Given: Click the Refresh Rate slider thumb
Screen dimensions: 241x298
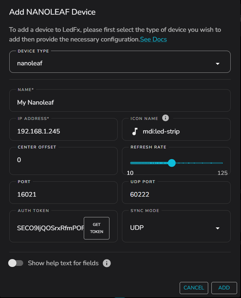Looking at the screenshot, I should [172, 163].
